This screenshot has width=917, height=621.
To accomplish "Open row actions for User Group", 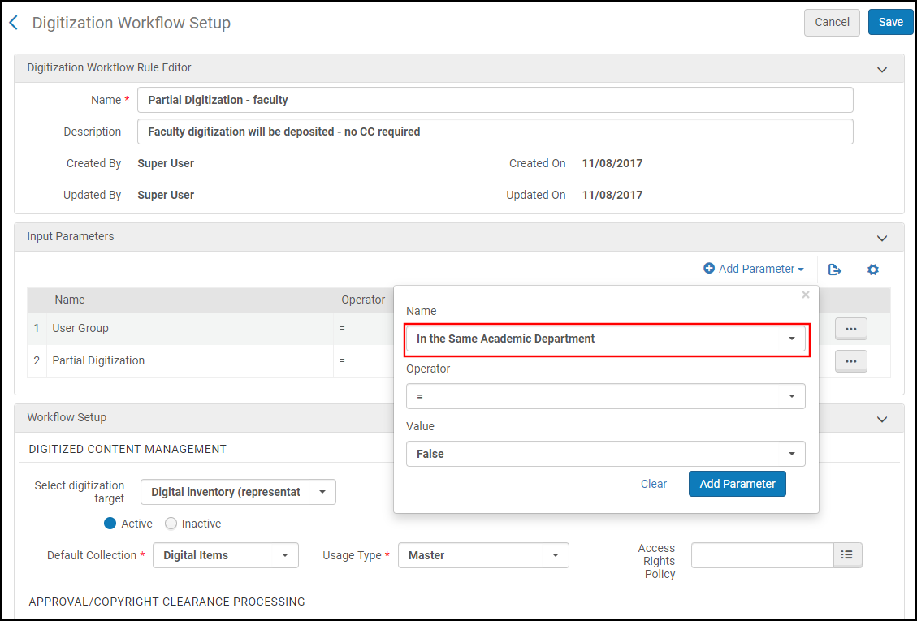I will click(850, 329).
